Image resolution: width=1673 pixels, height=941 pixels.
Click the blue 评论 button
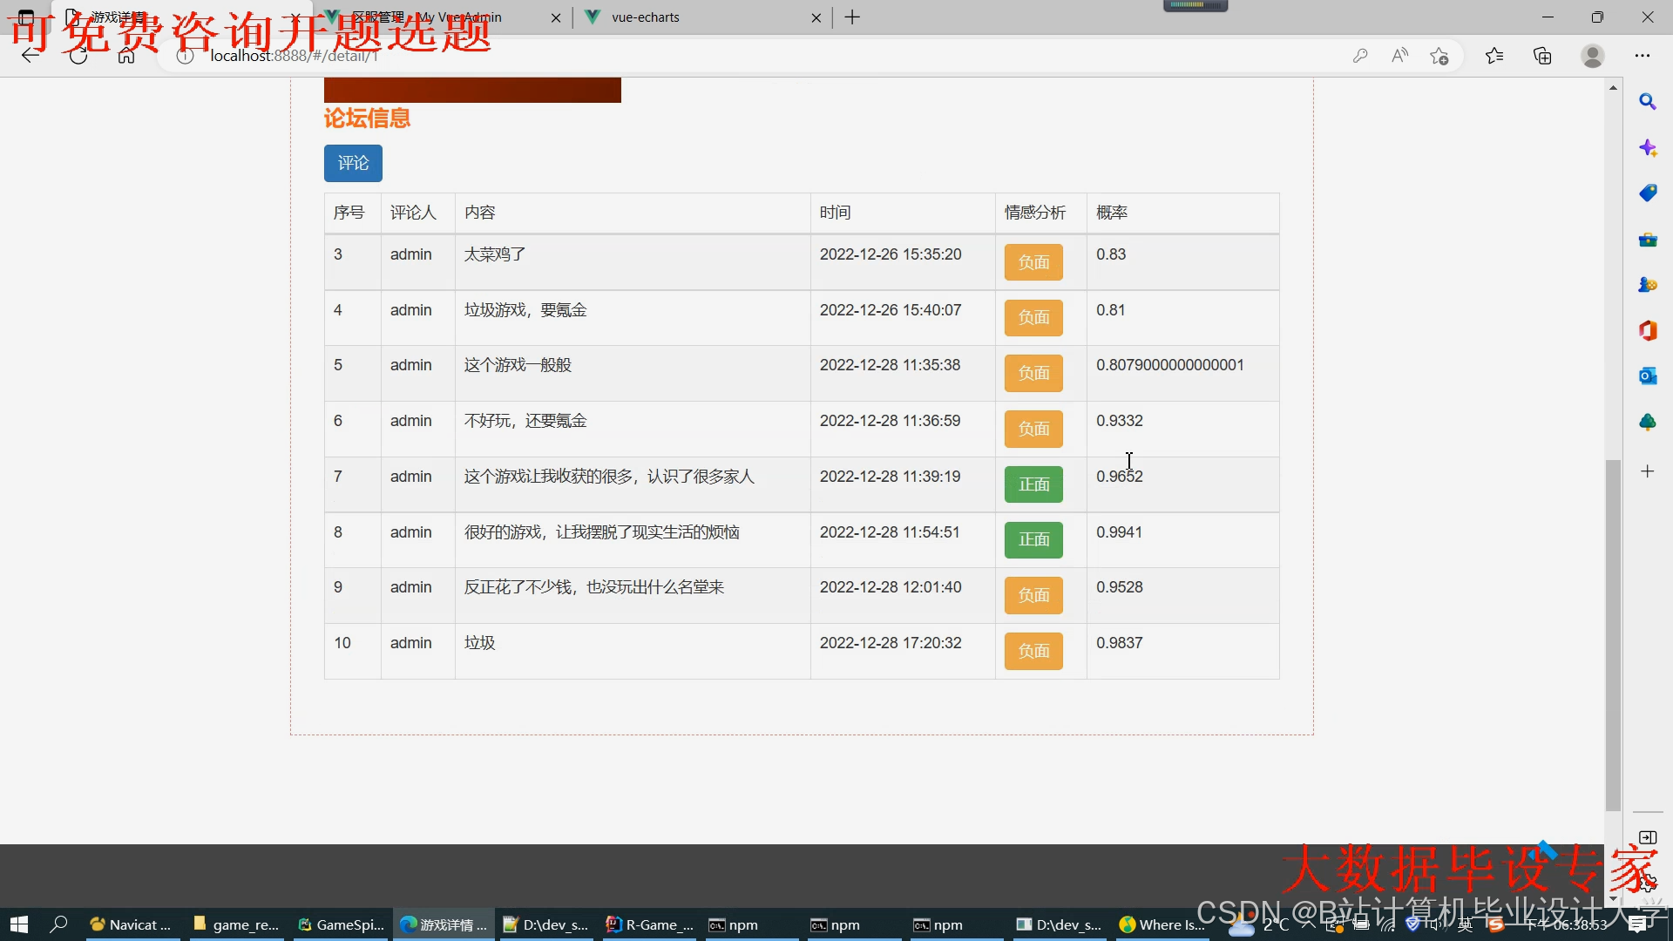tap(353, 163)
